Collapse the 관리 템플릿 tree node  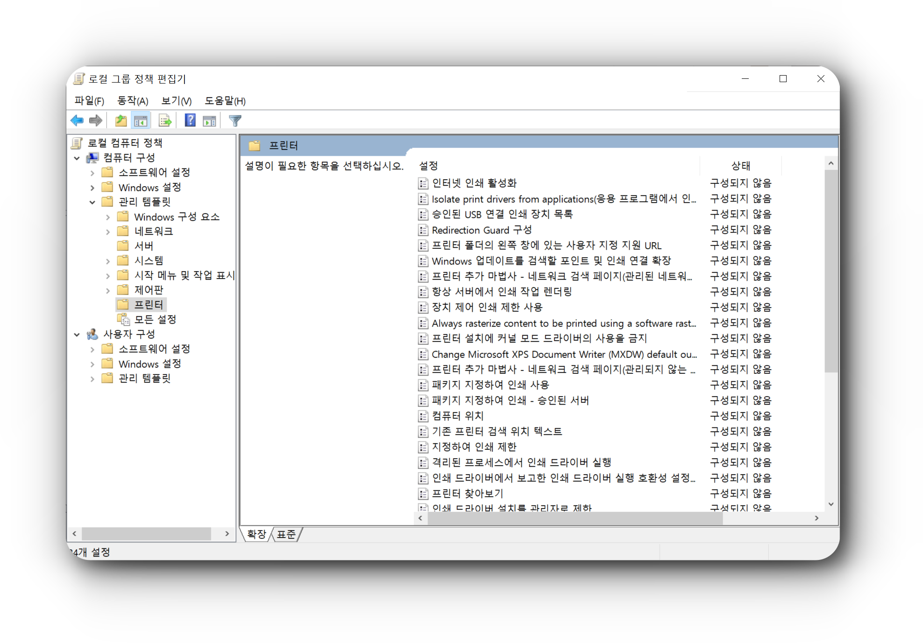[x=92, y=202]
